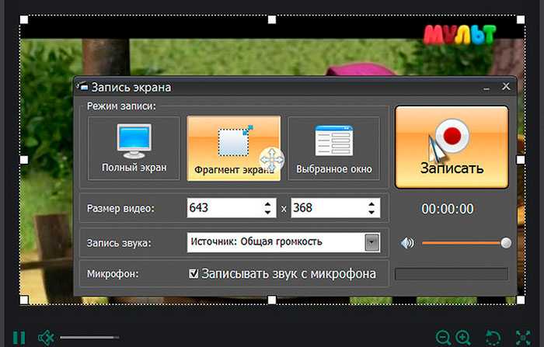
Task: Pause playback in the video player
Action: [x=19, y=338]
